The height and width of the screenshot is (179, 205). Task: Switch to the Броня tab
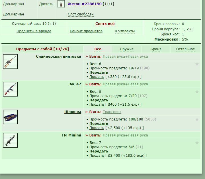pyautogui.click(x=156, y=49)
